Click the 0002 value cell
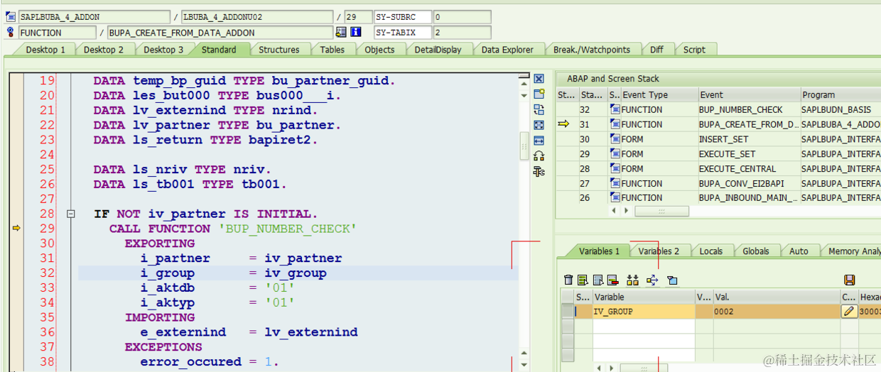The height and width of the screenshot is (372, 881). pos(776,311)
